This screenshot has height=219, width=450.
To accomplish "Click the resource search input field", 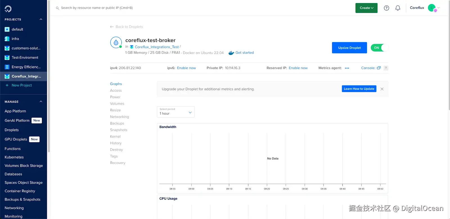I will 97,8.
